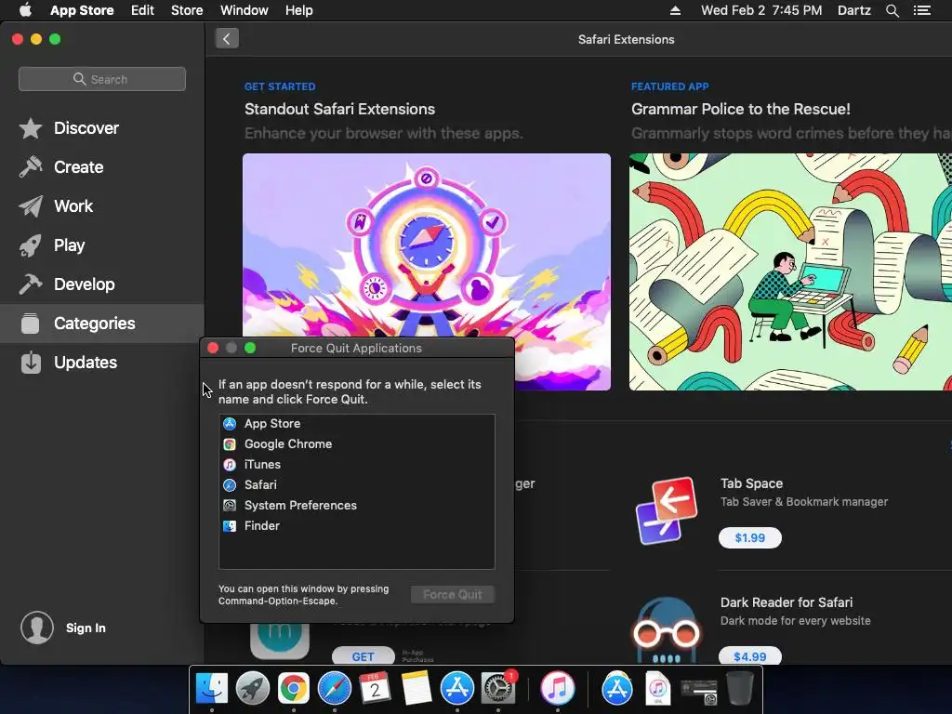Open Safari from the Dock
The height and width of the screenshot is (714, 952).
(x=335, y=689)
